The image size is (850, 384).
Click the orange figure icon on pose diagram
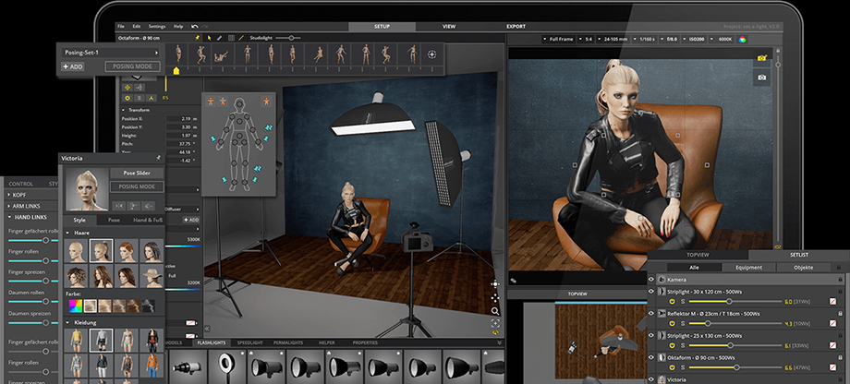[x=266, y=101]
